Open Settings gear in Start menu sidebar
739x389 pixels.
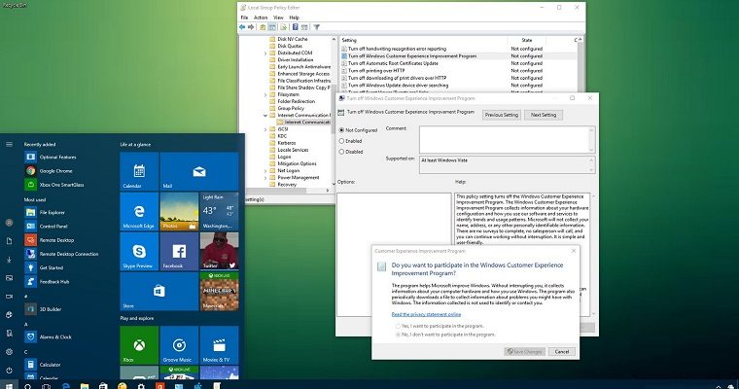coord(9,352)
